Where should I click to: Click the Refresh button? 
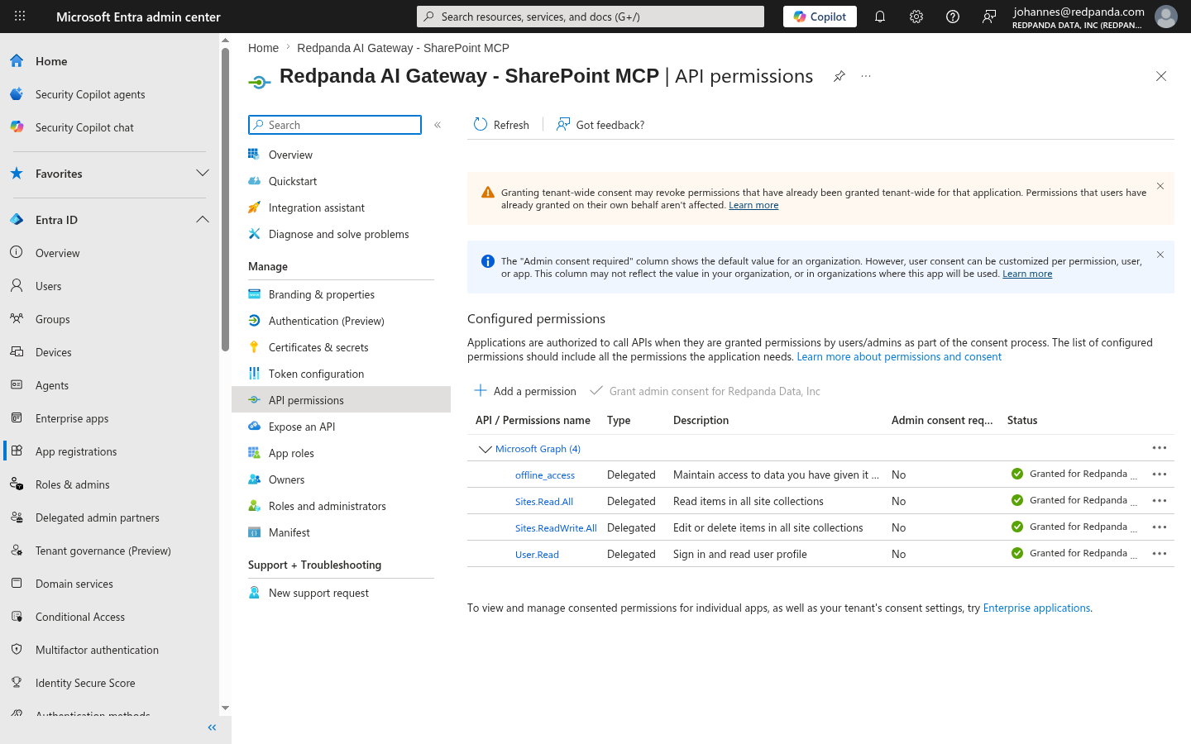(501, 125)
